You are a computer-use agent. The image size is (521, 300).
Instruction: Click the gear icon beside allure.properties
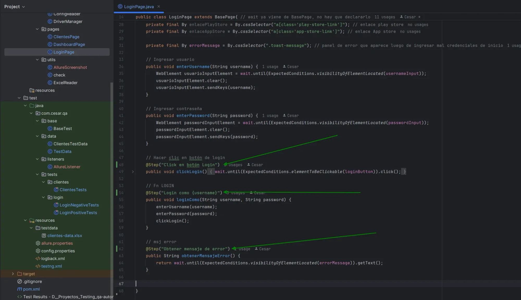pos(38,243)
